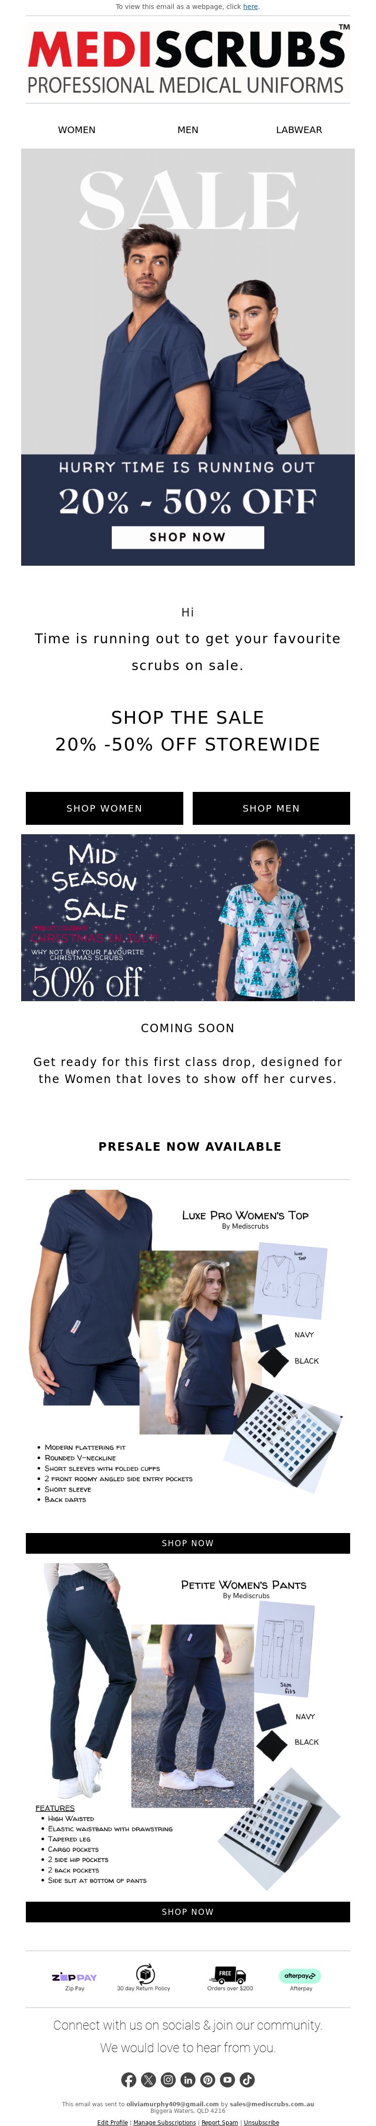The width and height of the screenshot is (376, 2126).
Task: Click SHOP NOW on the sale banner
Action: (188, 537)
